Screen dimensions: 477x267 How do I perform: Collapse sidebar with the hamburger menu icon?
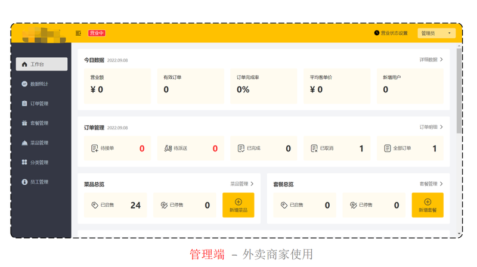tap(78, 33)
